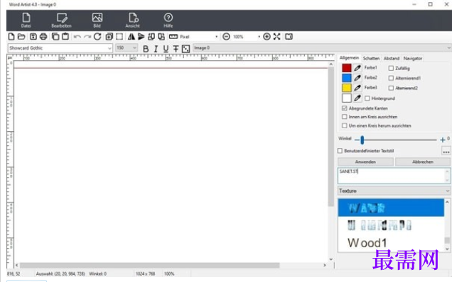Pick Farbe1 color with eyedropper
This screenshot has width=452, height=282.
[x=357, y=68]
